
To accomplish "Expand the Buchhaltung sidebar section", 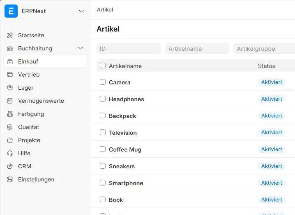I will (x=81, y=49).
